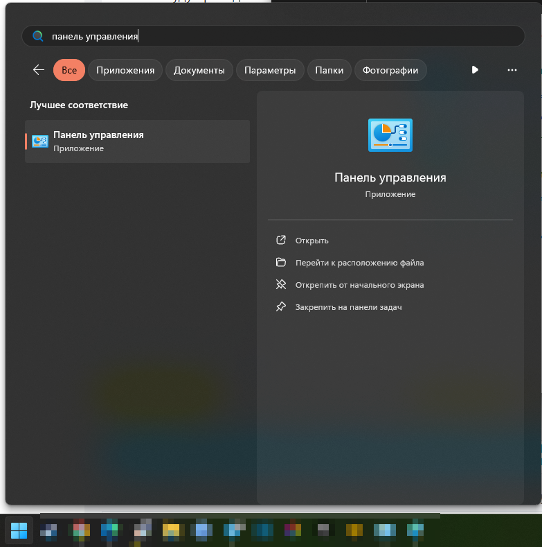Image resolution: width=542 pixels, height=547 pixels.
Task: Click the Панель управления title in preview pane
Action: [390, 177]
